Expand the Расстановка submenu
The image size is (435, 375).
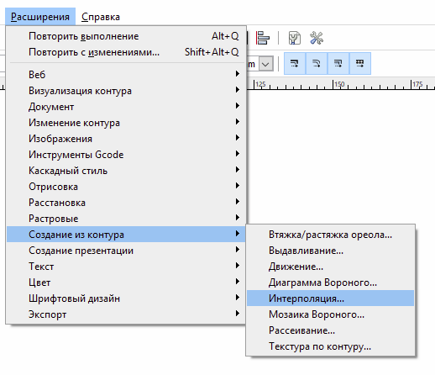click(x=126, y=203)
